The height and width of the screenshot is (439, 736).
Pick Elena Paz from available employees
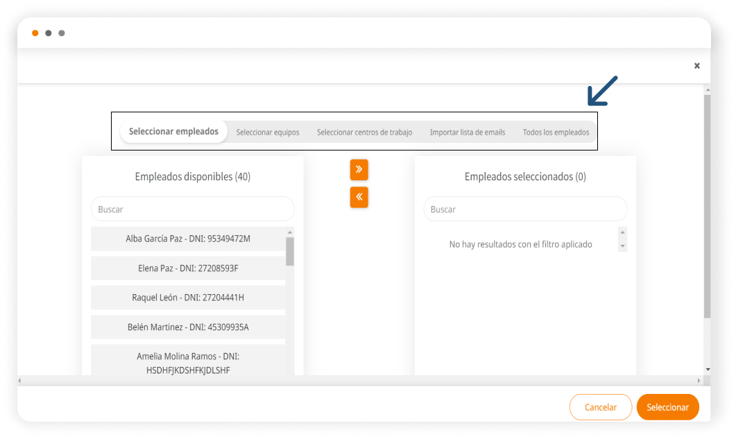tap(187, 268)
